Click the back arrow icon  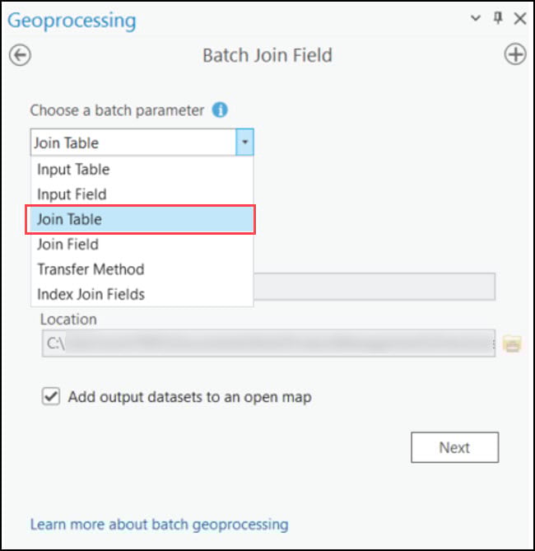(20, 55)
